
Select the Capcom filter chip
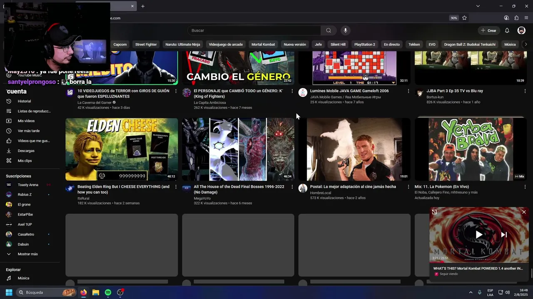(x=120, y=44)
